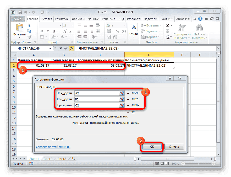The height and width of the screenshot is (177, 231).
Task: Open the Styles (Стили) gallery icon
Action: [134, 27]
